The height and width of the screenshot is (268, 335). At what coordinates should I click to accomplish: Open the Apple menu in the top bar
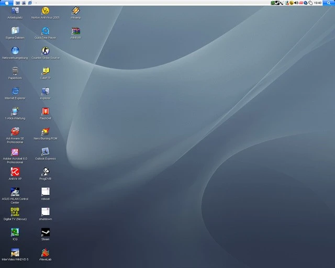(x=7, y=3)
